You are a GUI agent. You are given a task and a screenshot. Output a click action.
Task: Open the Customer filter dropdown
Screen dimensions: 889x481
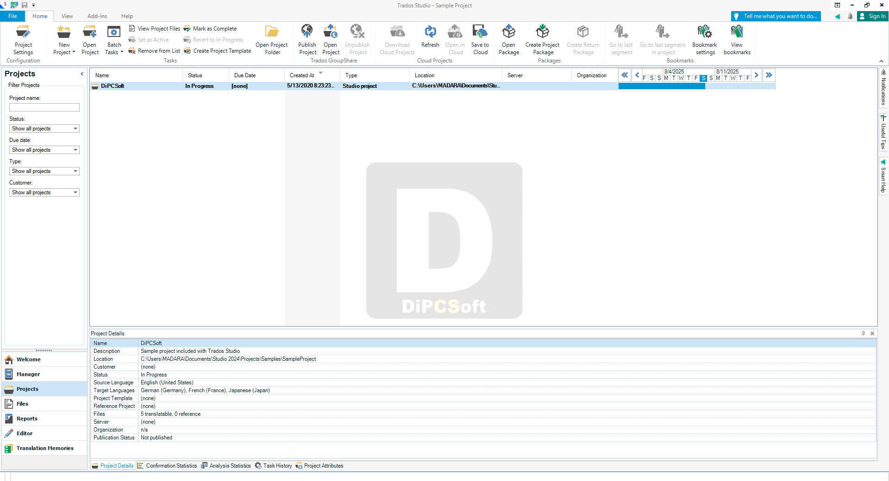44,192
